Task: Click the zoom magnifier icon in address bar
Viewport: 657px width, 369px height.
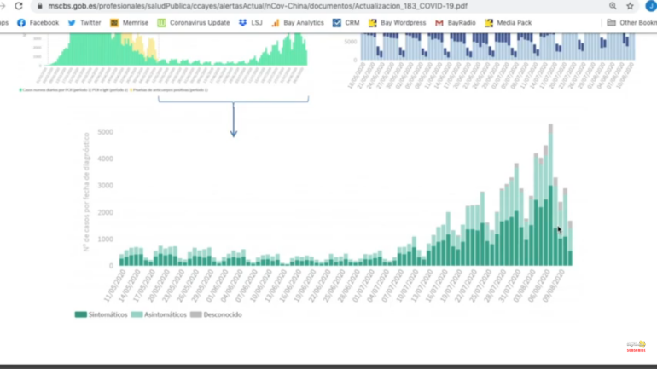Action: 613,6
